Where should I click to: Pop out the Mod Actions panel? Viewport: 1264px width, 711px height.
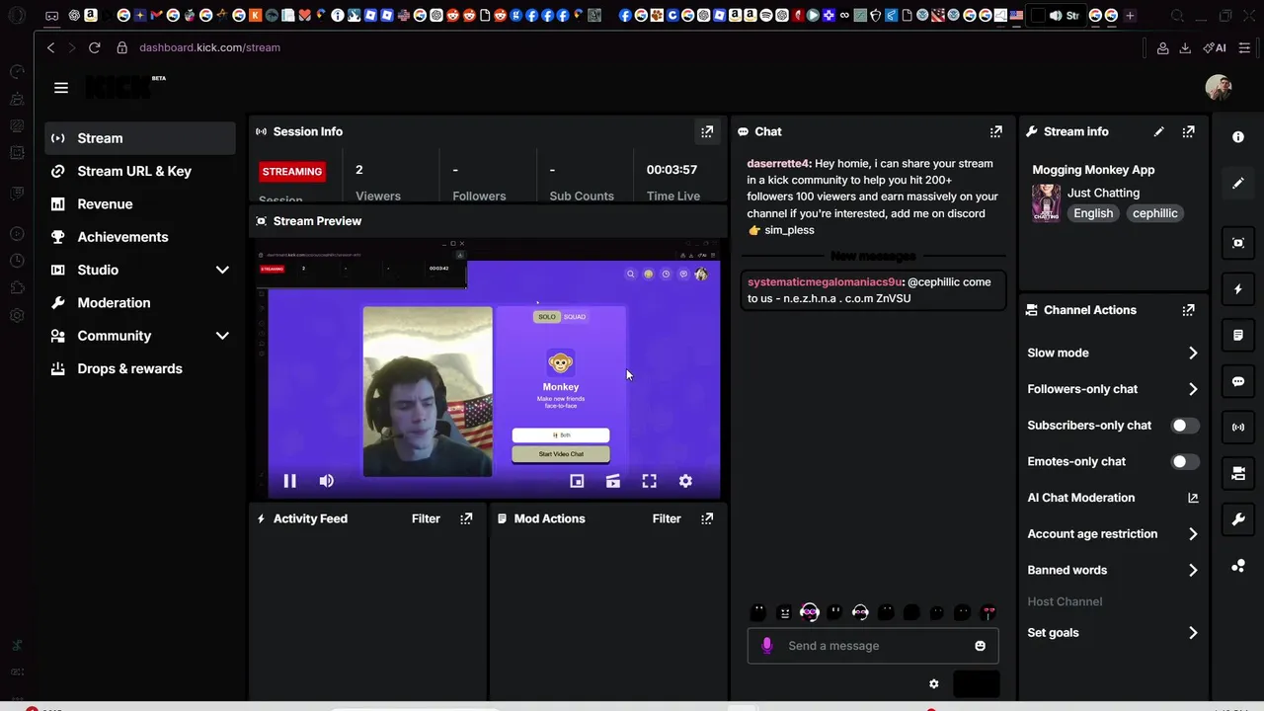[x=707, y=518]
